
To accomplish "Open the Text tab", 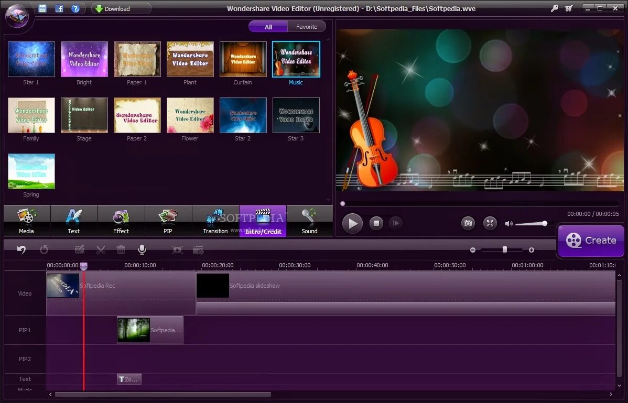I will click(74, 221).
